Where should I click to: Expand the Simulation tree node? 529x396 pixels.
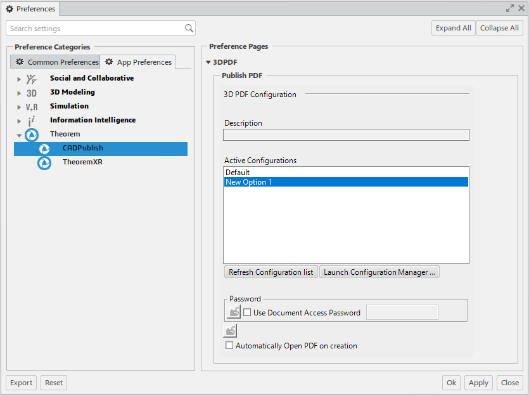pyautogui.click(x=19, y=107)
